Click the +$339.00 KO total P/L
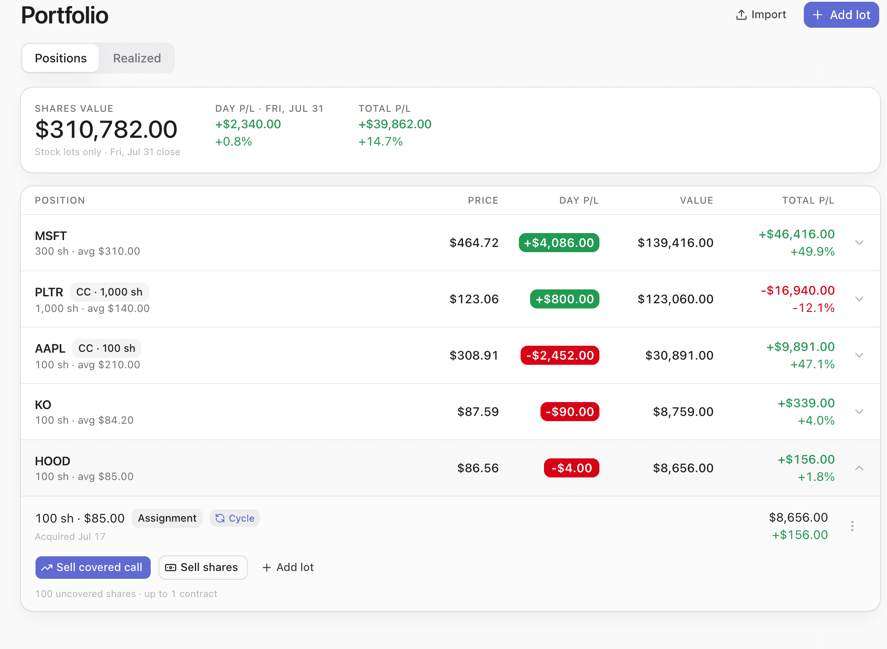887x649 pixels. tap(806, 403)
